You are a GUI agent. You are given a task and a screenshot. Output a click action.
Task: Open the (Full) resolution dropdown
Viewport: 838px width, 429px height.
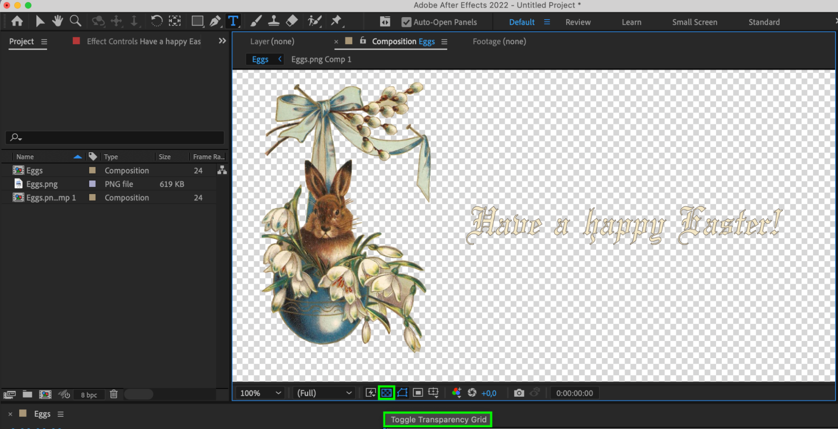pos(324,393)
